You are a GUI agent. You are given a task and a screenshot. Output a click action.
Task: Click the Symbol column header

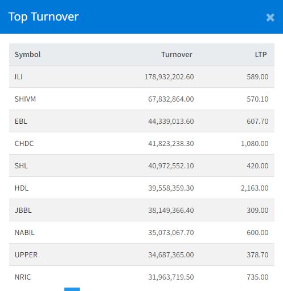(27, 55)
